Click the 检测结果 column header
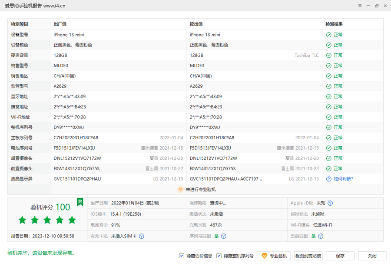 coord(334,24)
